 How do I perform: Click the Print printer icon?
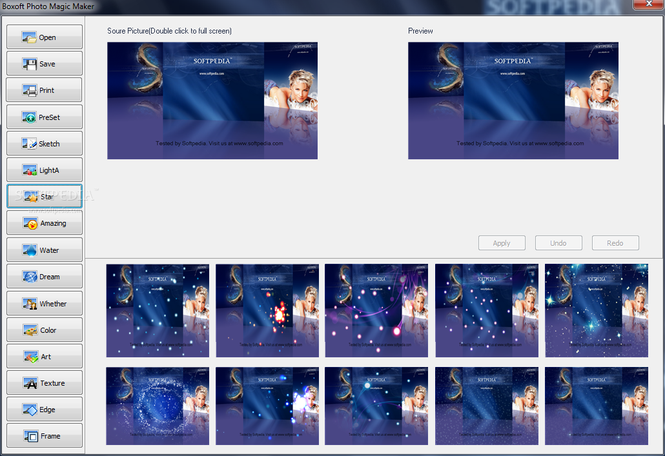coord(29,90)
